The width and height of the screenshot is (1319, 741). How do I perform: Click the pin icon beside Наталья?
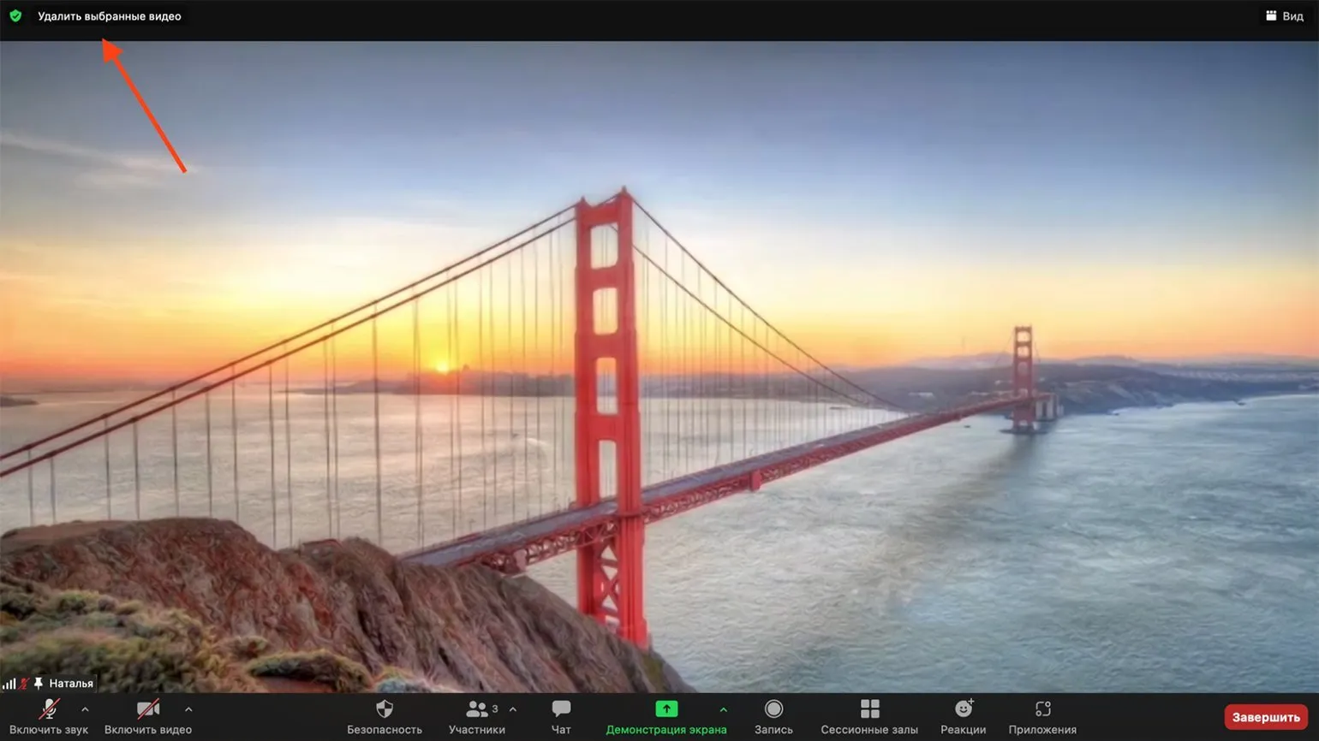pos(39,684)
